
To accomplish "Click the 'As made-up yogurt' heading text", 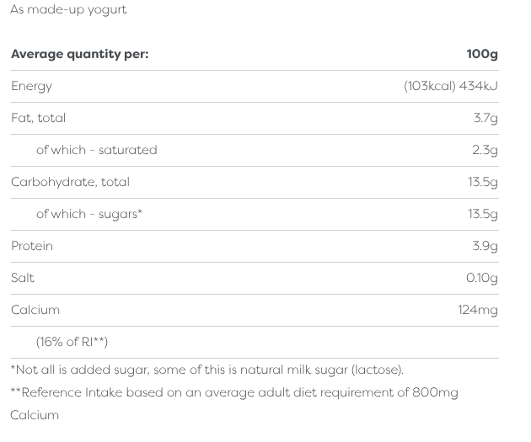I will pyautogui.click(x=68, y=10).
